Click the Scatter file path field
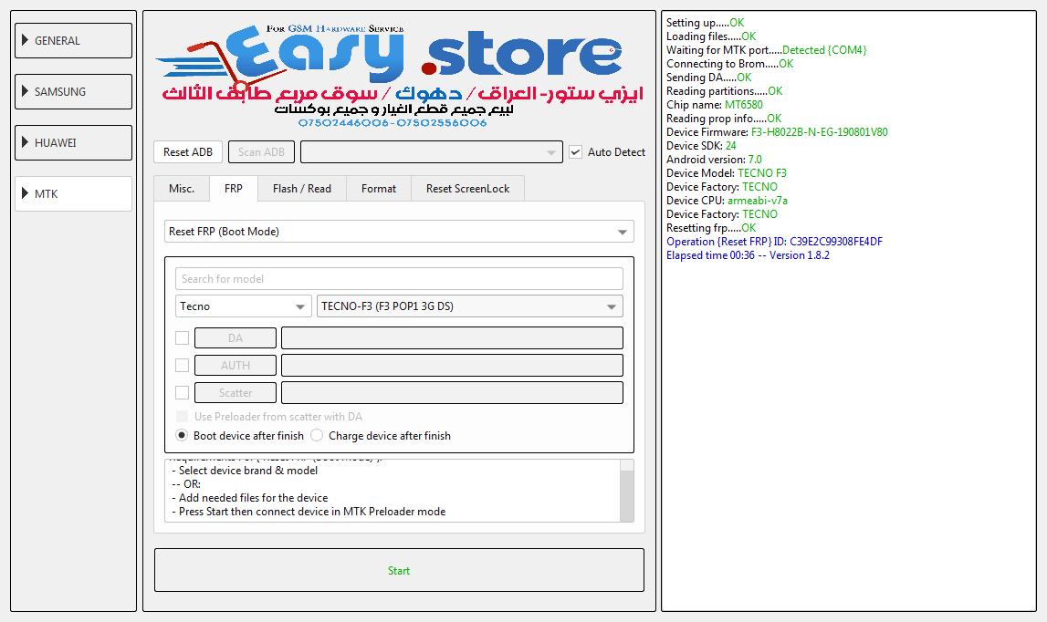 click(452, 393)
